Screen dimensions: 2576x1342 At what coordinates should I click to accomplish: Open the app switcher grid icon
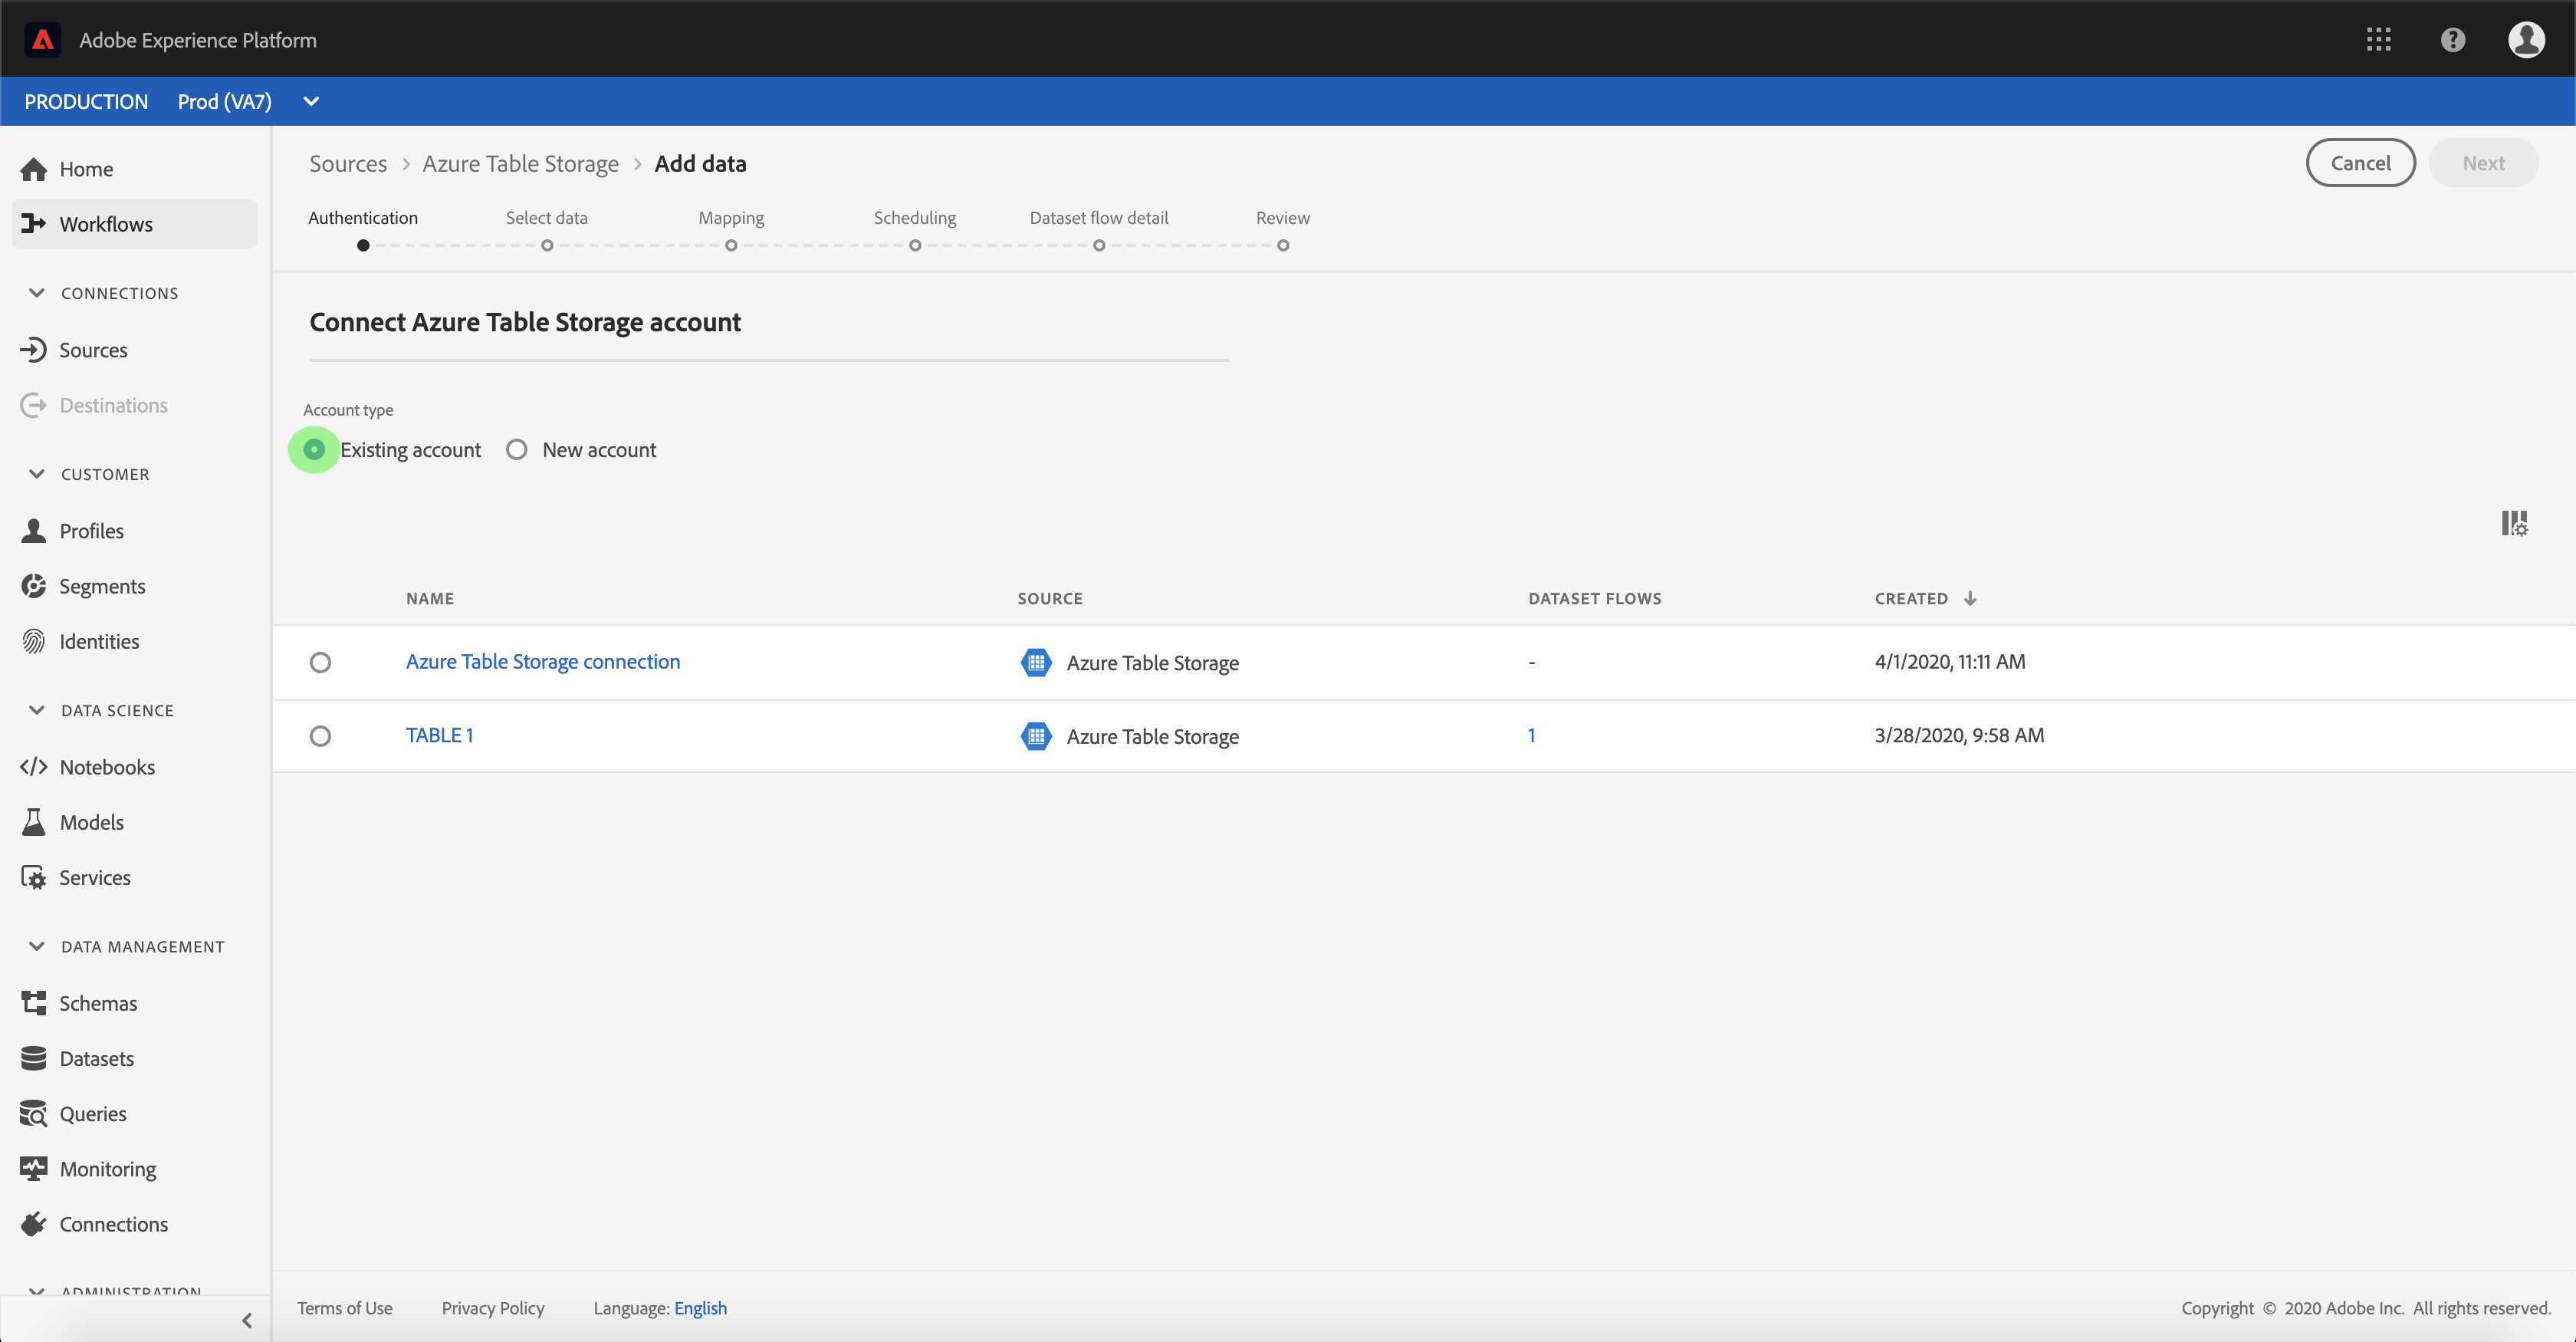[x=2378, y=40]
